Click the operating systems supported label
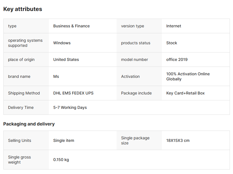The image size is (233, 174). click(x=25, y=43)
